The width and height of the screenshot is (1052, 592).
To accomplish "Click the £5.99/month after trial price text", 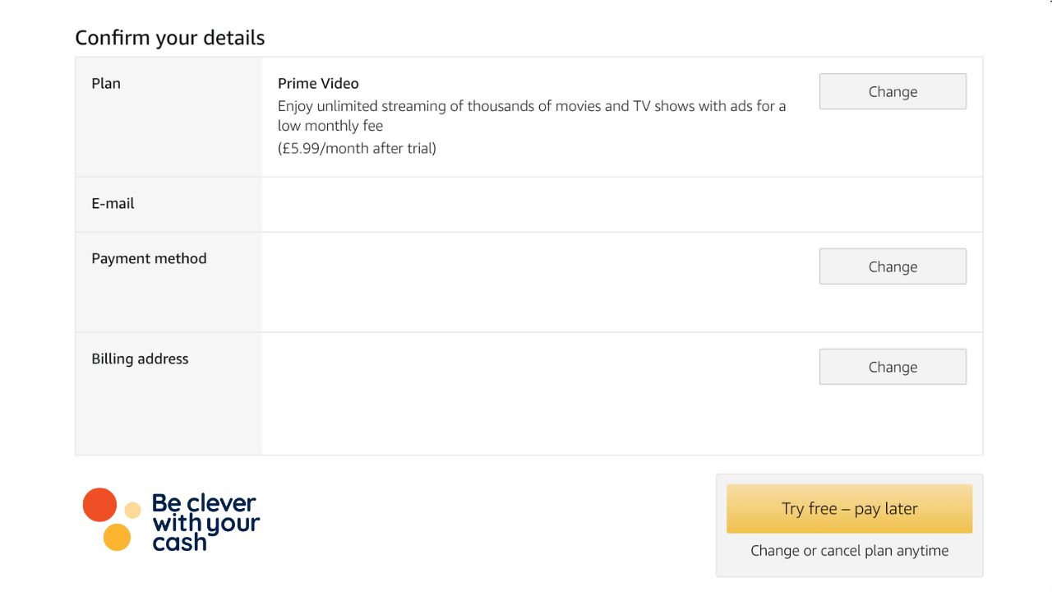I will (x=357, y=149).
